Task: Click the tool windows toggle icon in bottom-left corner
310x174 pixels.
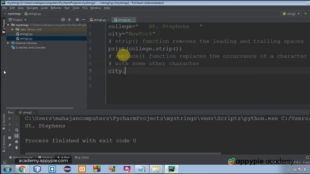Action: 5,162
